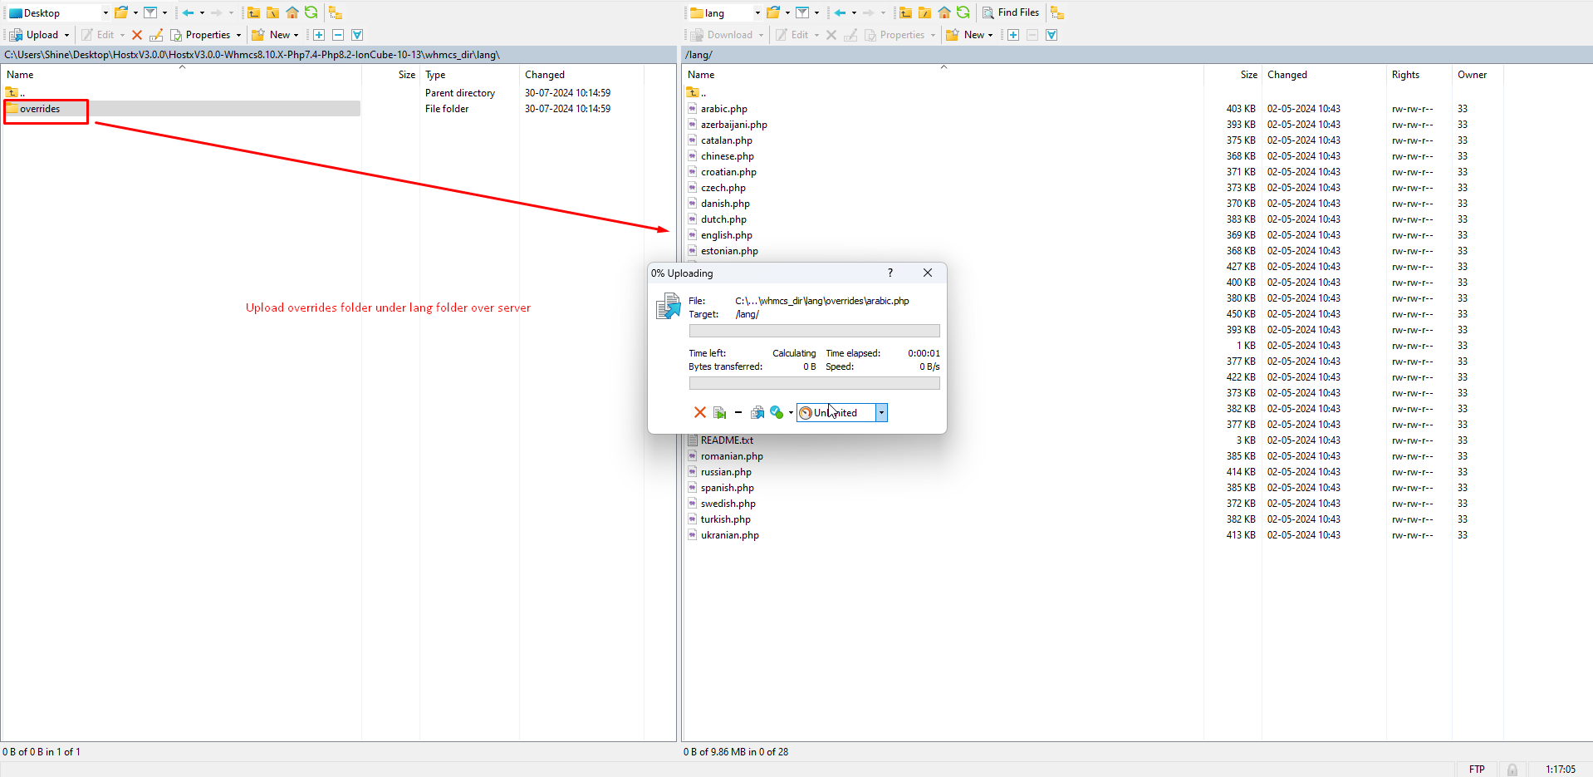Screen dimensions: 1593x777
Task: Select the overrides folder in local panel
Action: (40, 109)
